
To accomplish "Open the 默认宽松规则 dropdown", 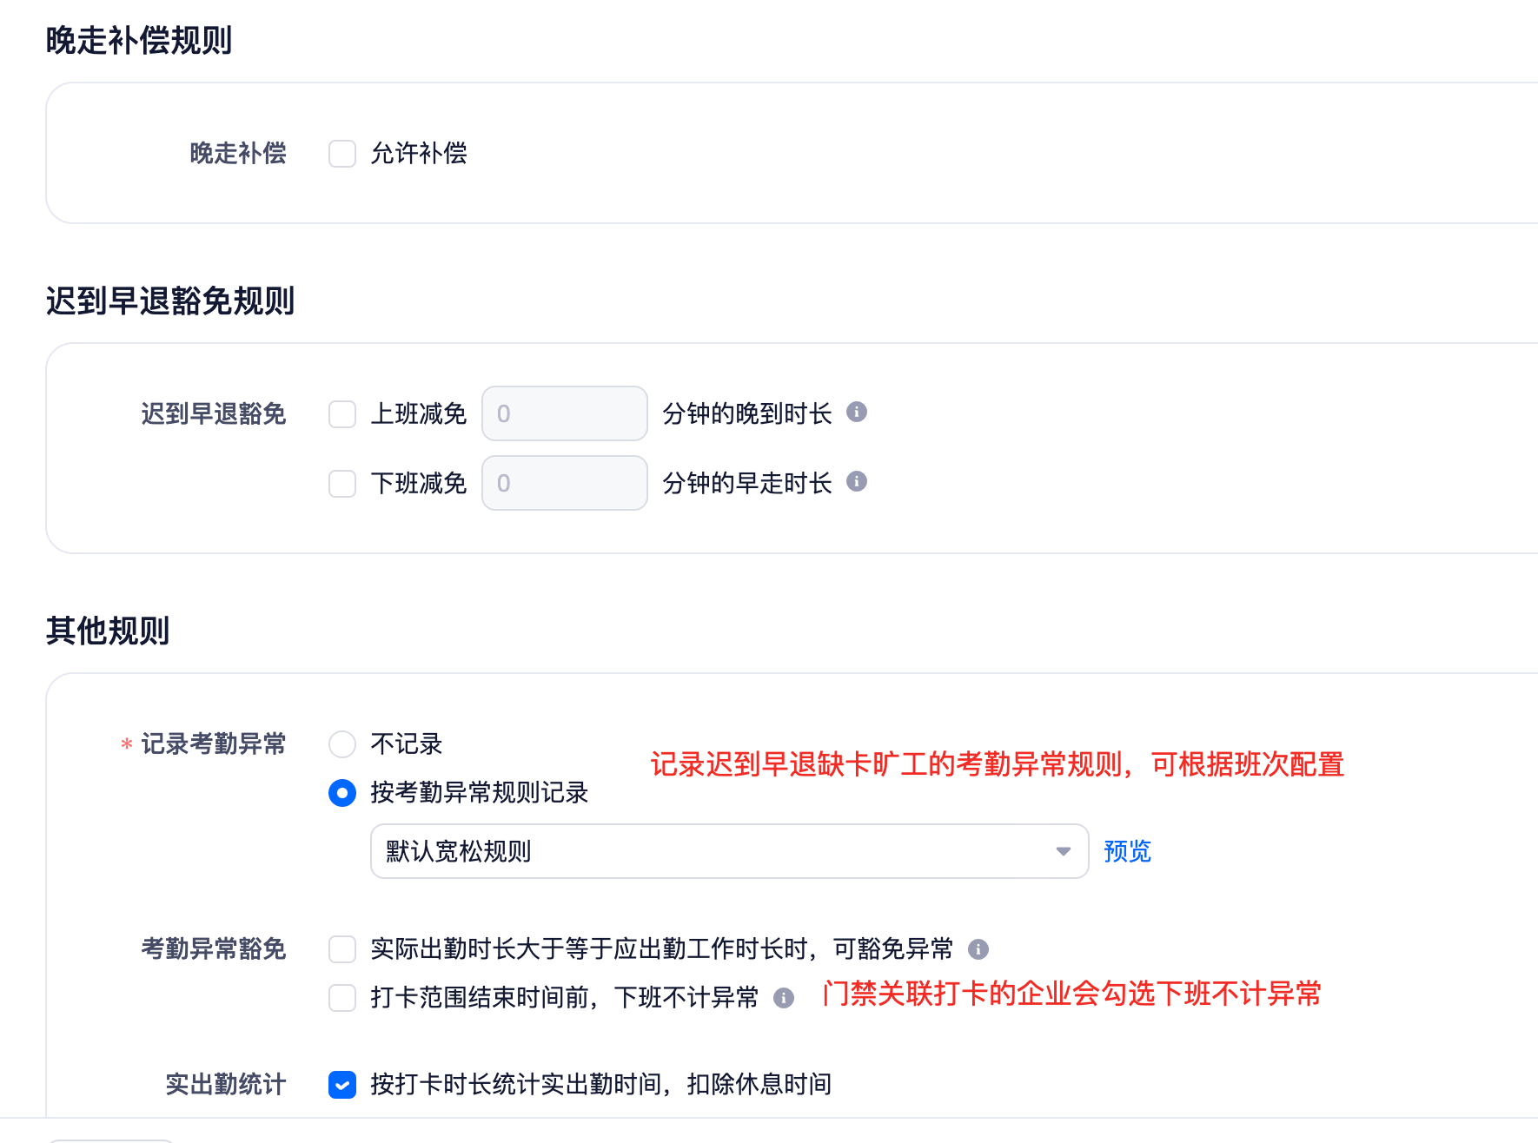I will click(728, 851).
